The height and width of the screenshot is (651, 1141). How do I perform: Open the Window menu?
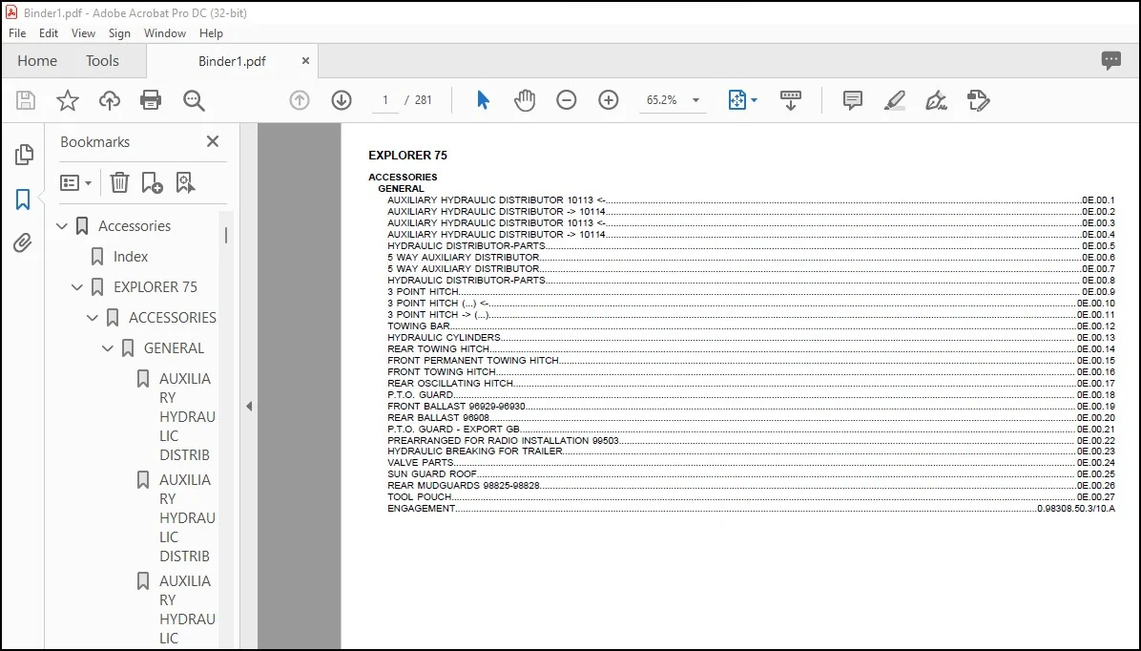164,32
